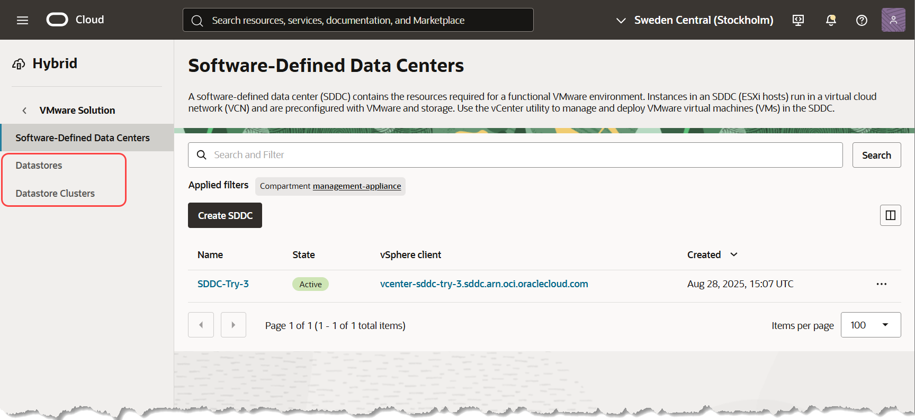This screenshot has height=420, width=915.
Task: Focus the Search and Filter field
Action: click(515, 155)
